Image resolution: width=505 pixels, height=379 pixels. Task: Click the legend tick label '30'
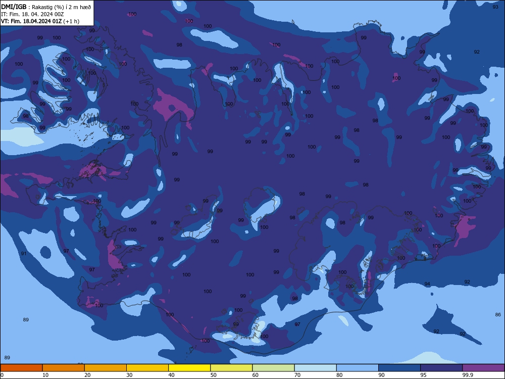point(129,375)
